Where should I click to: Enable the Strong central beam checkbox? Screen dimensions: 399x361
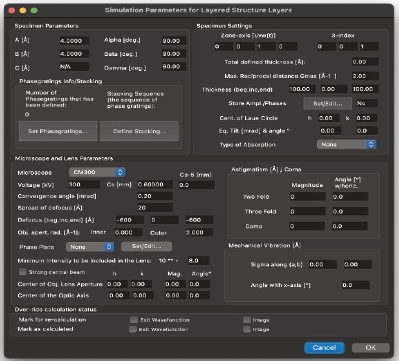(23, 271)
